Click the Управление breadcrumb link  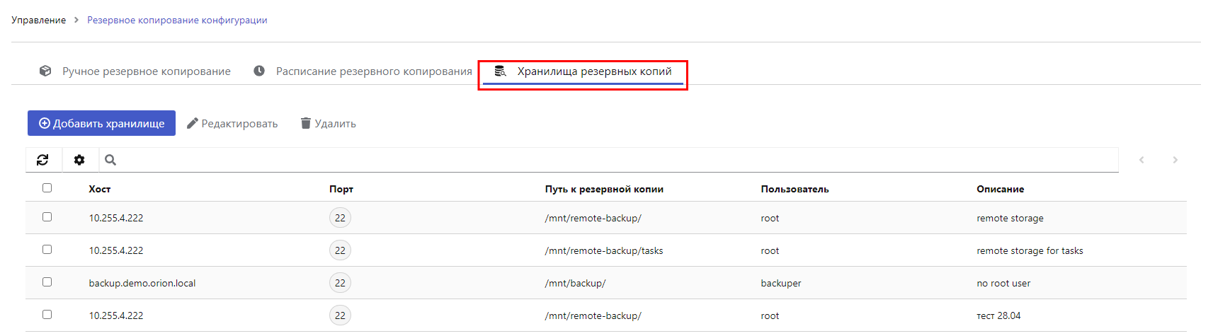point(38,20)
